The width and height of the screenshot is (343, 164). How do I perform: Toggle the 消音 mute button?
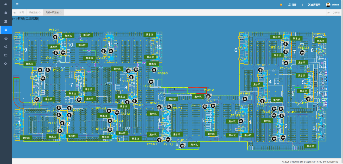click(292, 5)
